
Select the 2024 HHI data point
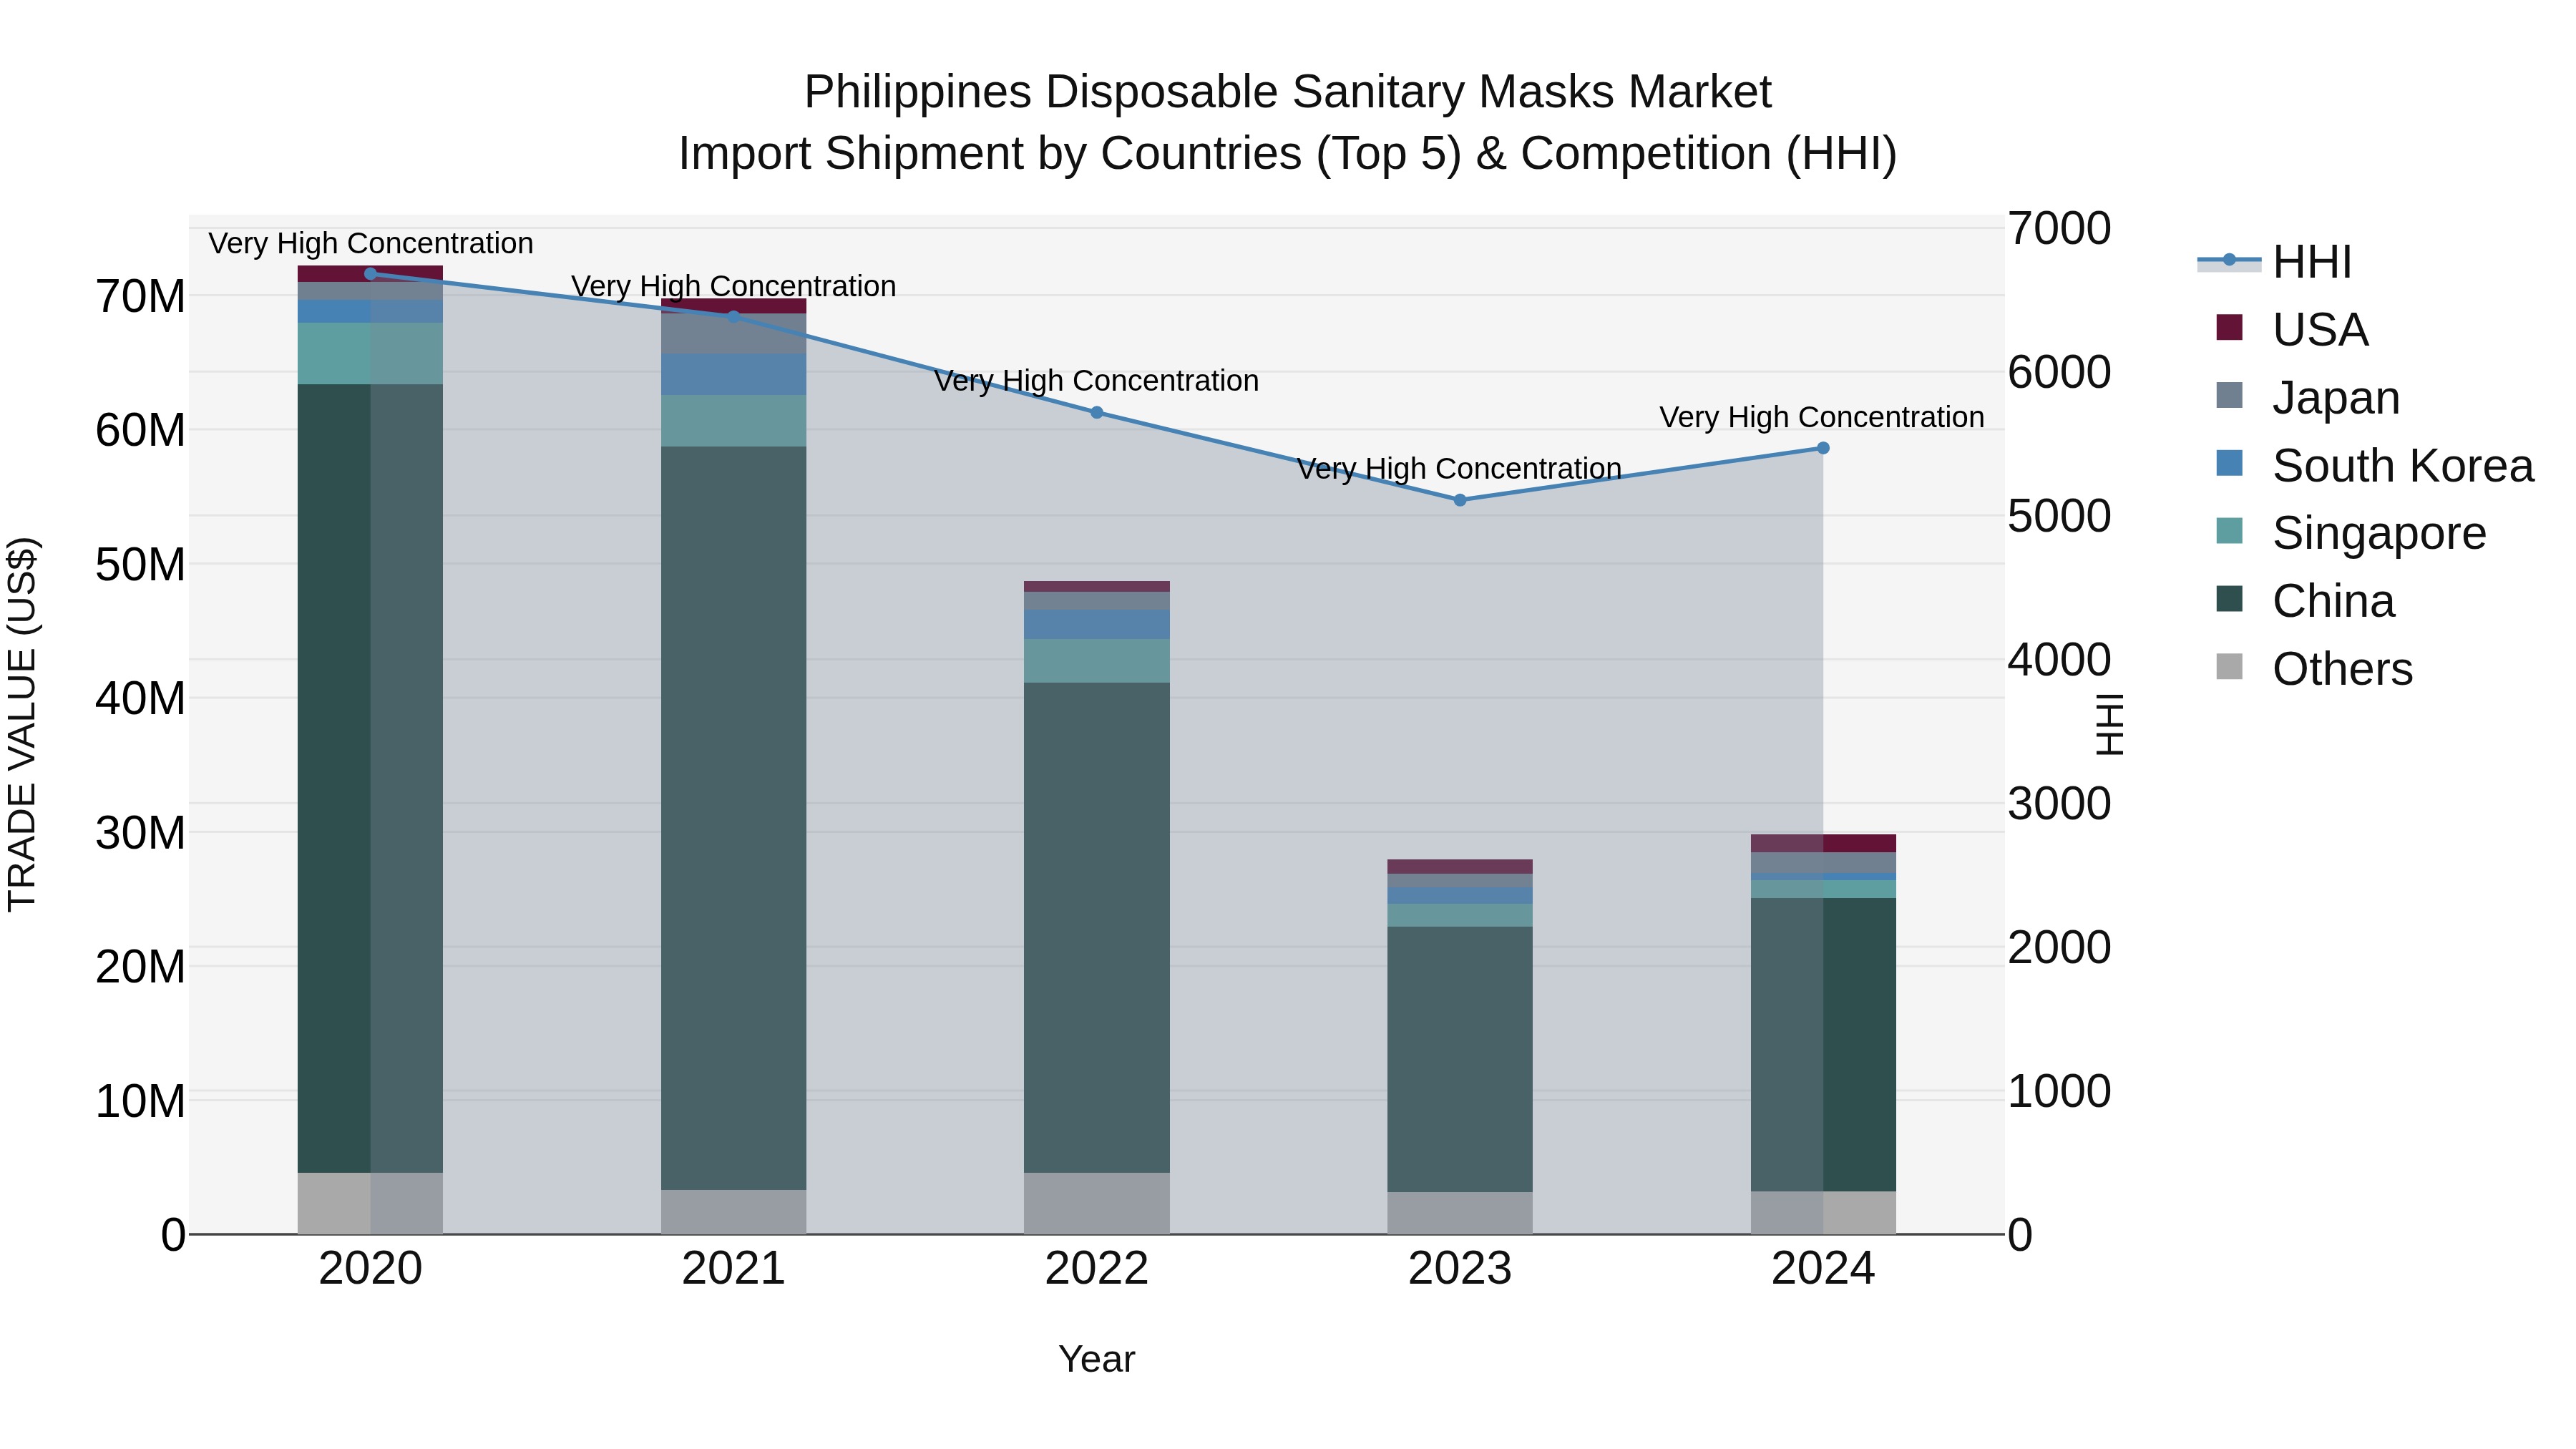(1823, 448)
